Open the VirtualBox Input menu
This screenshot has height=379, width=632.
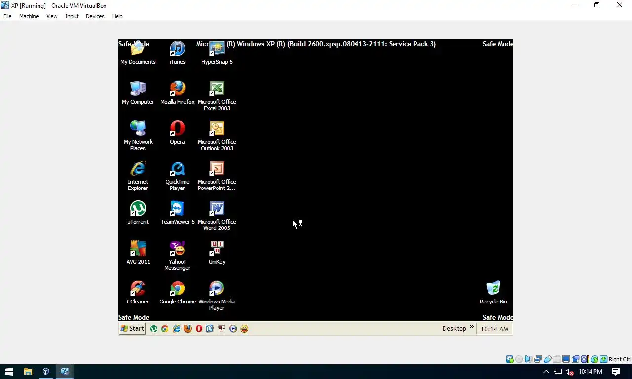(72, 16)
